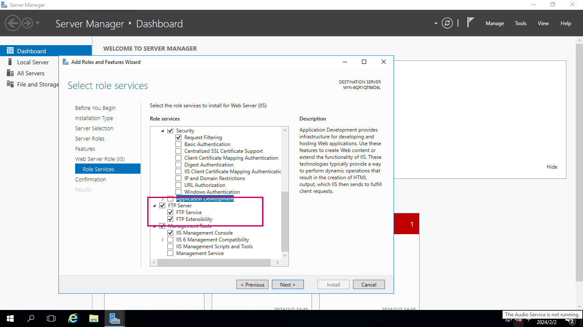Click the wizard title bar icon

[x=66, y=62]
